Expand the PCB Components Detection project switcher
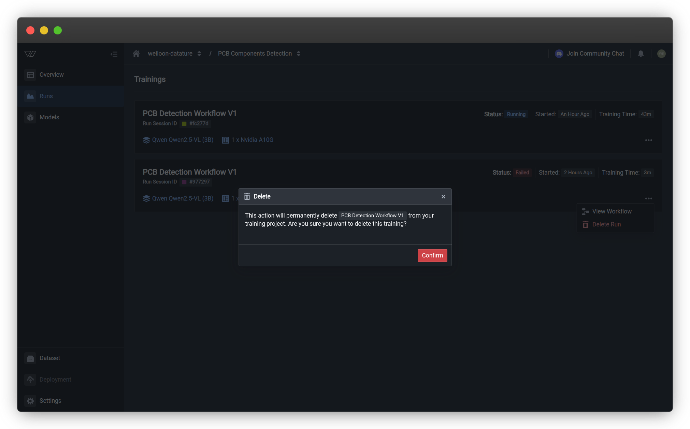Screen dimensions: 690x429 298,54
